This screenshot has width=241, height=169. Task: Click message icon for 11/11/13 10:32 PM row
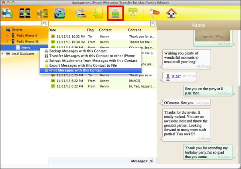(x=53, y=37)
